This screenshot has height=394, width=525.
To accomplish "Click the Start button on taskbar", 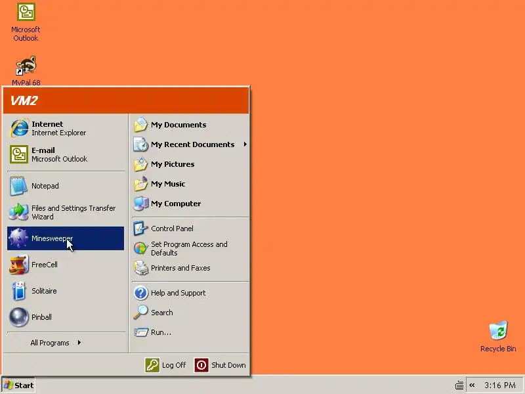I will point(18,385).
